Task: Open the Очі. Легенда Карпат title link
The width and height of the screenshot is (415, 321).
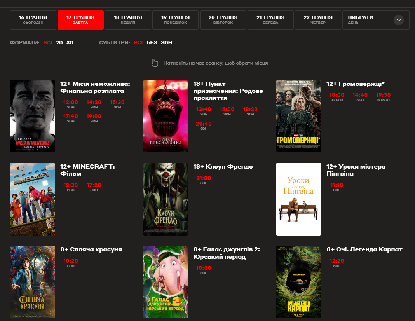Action: [x=364, y=249]
